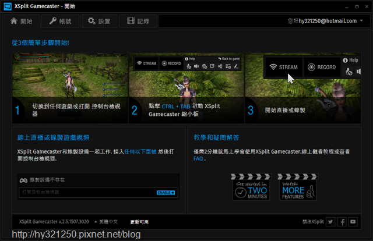The image size is (373, 241).
Task: Maximize the XSplit Gamecaster window
Action: click(357, 6)
